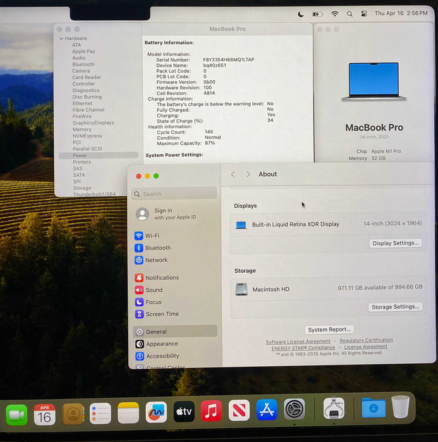Click serial number F8Y2354H66MQ1LTAP

click(229, 60)
